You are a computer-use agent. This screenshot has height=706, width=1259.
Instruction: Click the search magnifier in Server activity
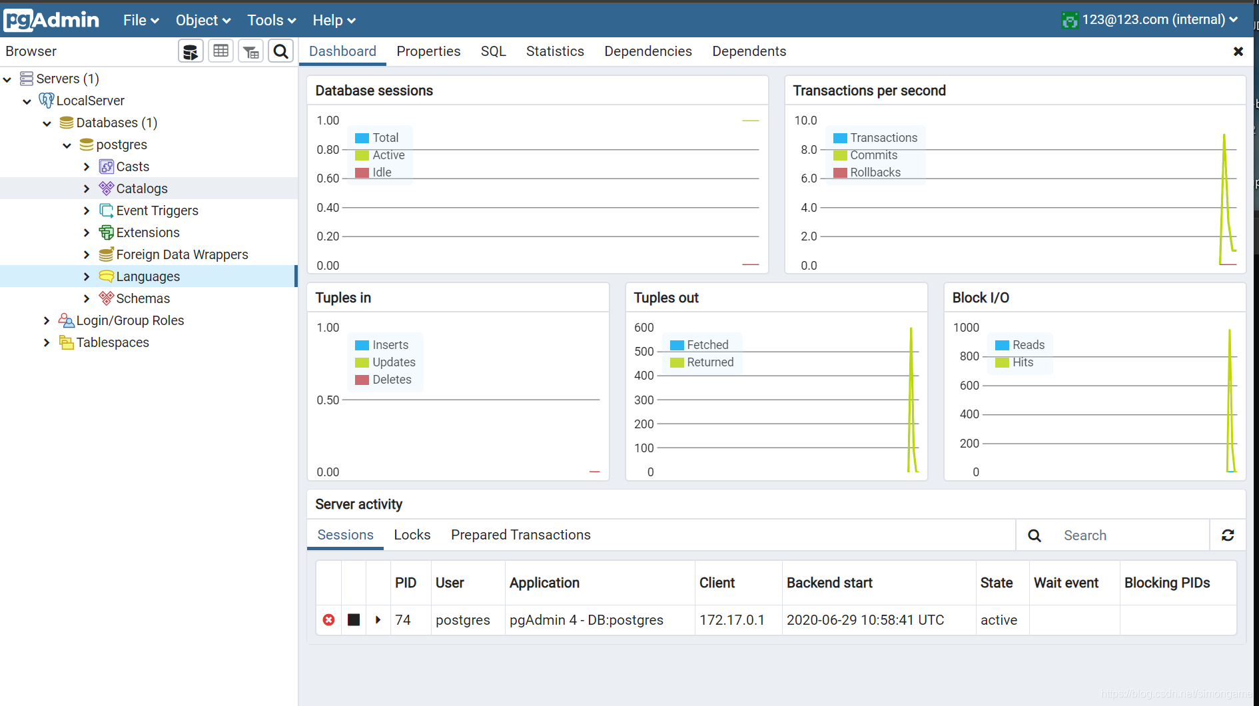pyautogui.click(x=1035, y=535)
